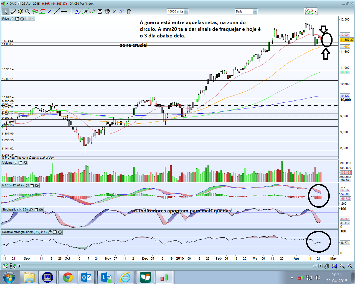Activate the magnifying glass zoom tool
The width and height of the screenshot is (355, 284).
(27, 11)
